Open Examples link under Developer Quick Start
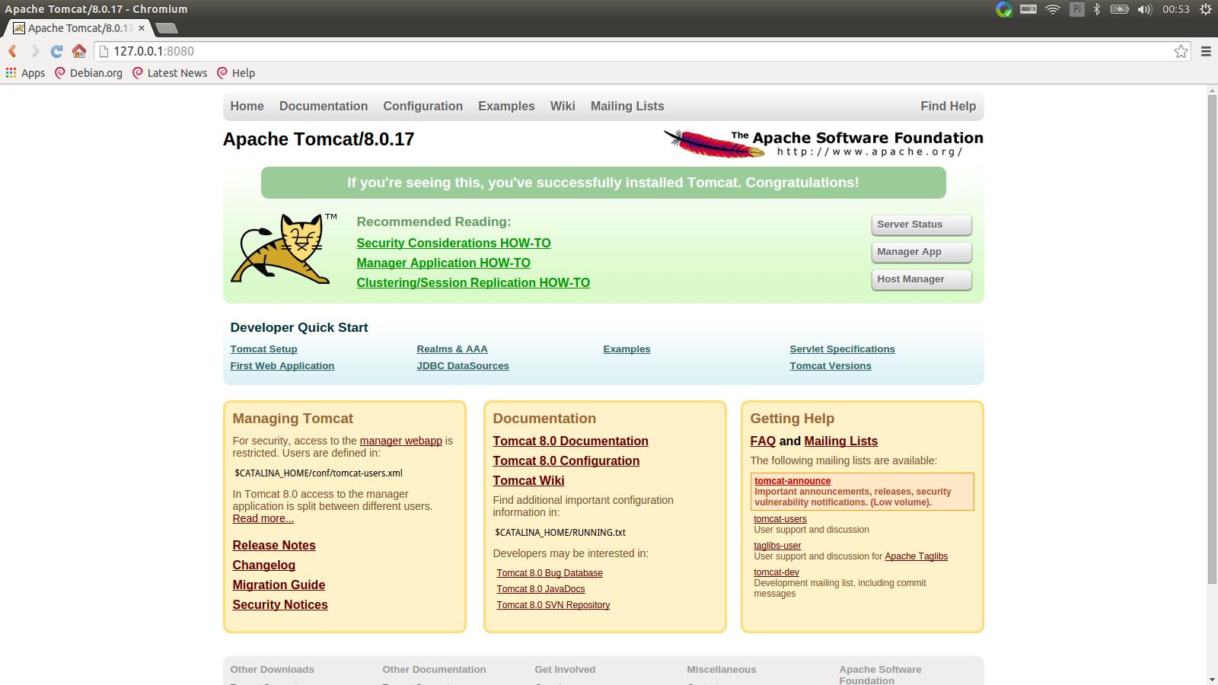1218x685 pixels. point(627,349)
